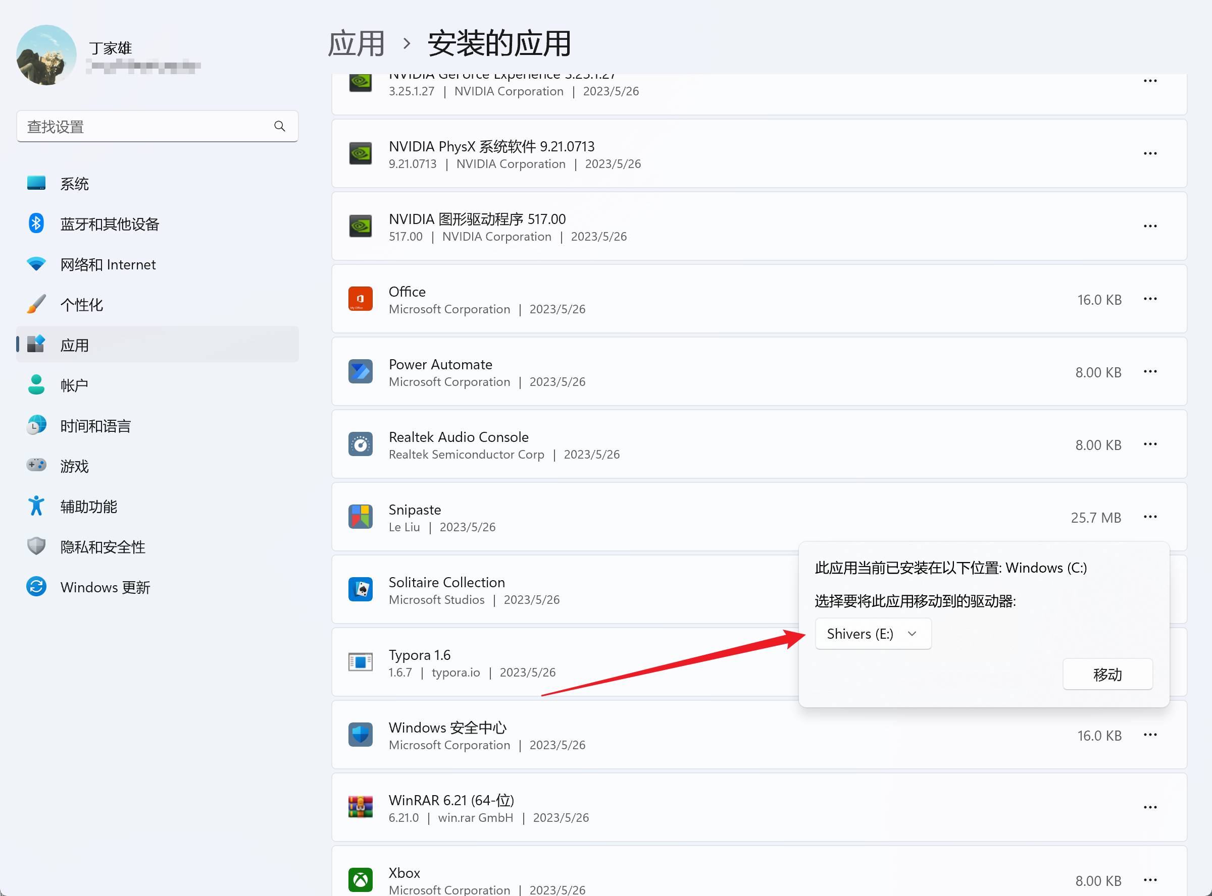This screenshot has height=896, width=1212.
Task: Go back to 应用 breadcrumb
Action: [357, 43]
